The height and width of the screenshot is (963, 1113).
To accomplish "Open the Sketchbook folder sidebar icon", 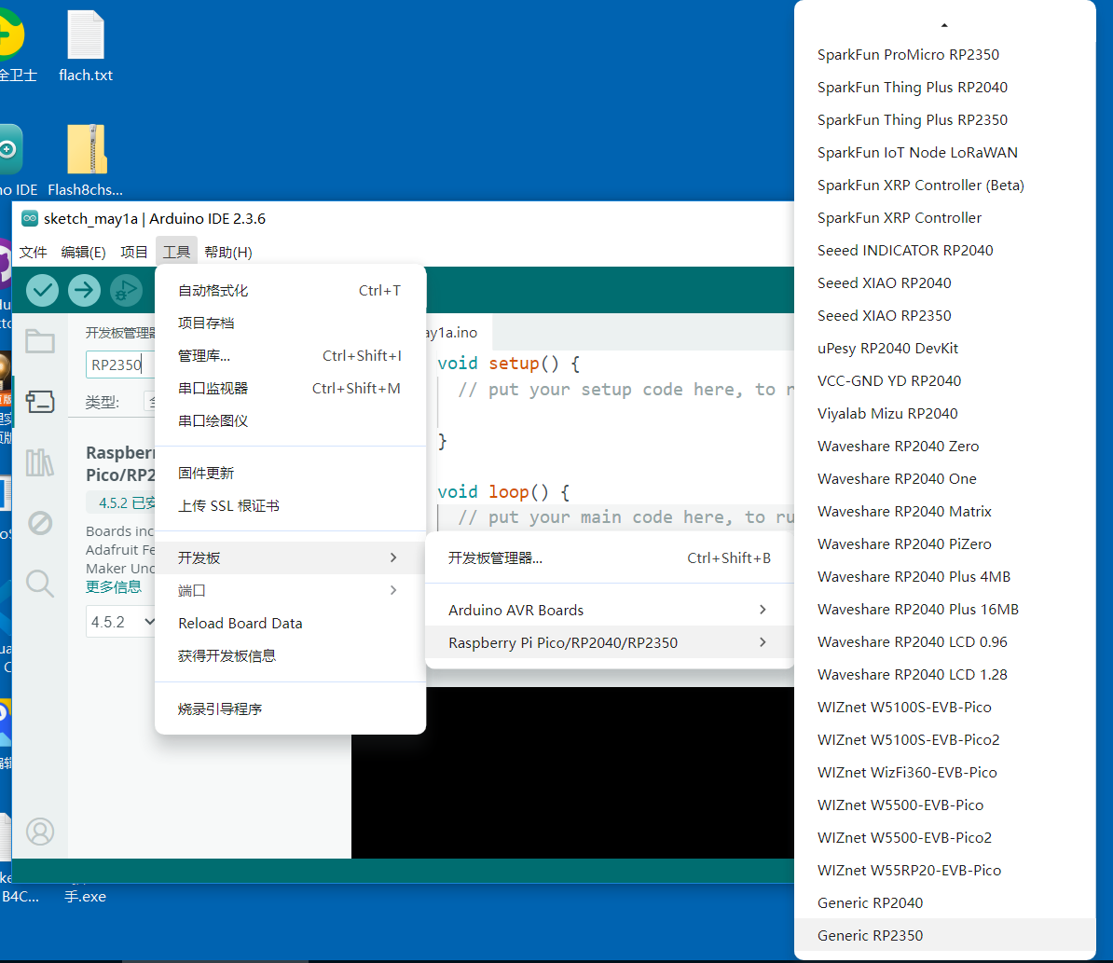I will click(40, 341).
